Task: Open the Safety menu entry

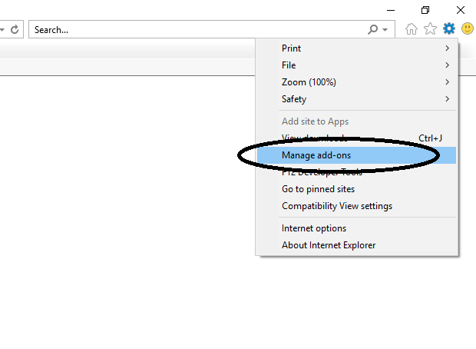Action: [x=356, y=99]
